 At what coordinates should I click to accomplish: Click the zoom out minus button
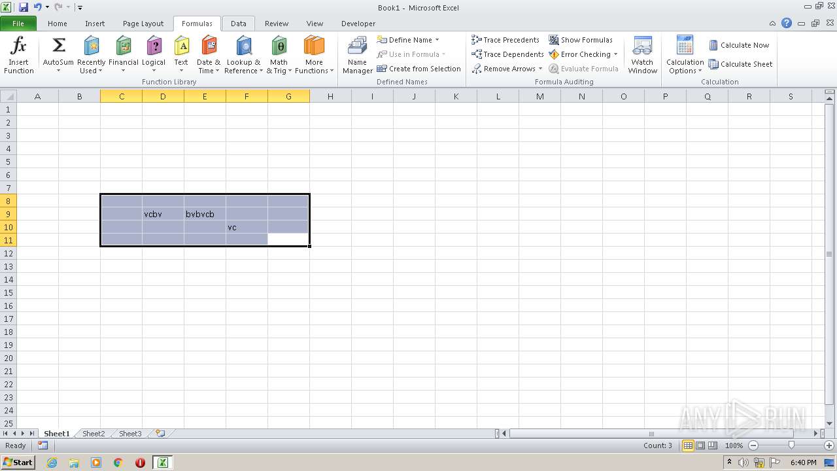[x=753, y=445]
